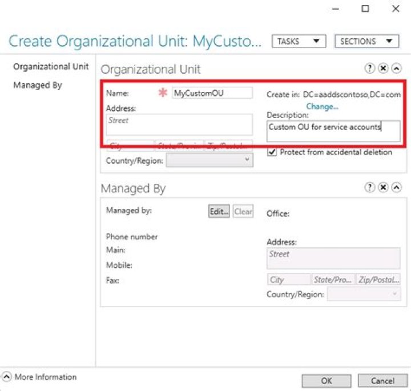Click the Managed By State/Province field
Screen dimensions: 411x391
tap(333, 280)
